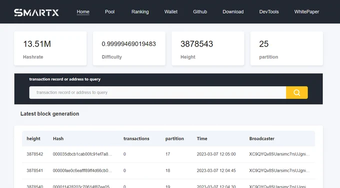The image size is (340, 188).
Task: Open the WhitePaper link
Action: [306, 11]
